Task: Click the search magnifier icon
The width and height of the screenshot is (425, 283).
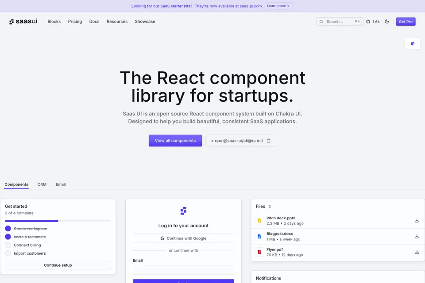Action: (x=321, y=22)
